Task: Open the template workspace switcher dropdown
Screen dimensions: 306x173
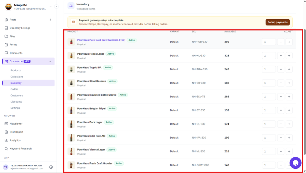Action: click(x=51, y=7)
